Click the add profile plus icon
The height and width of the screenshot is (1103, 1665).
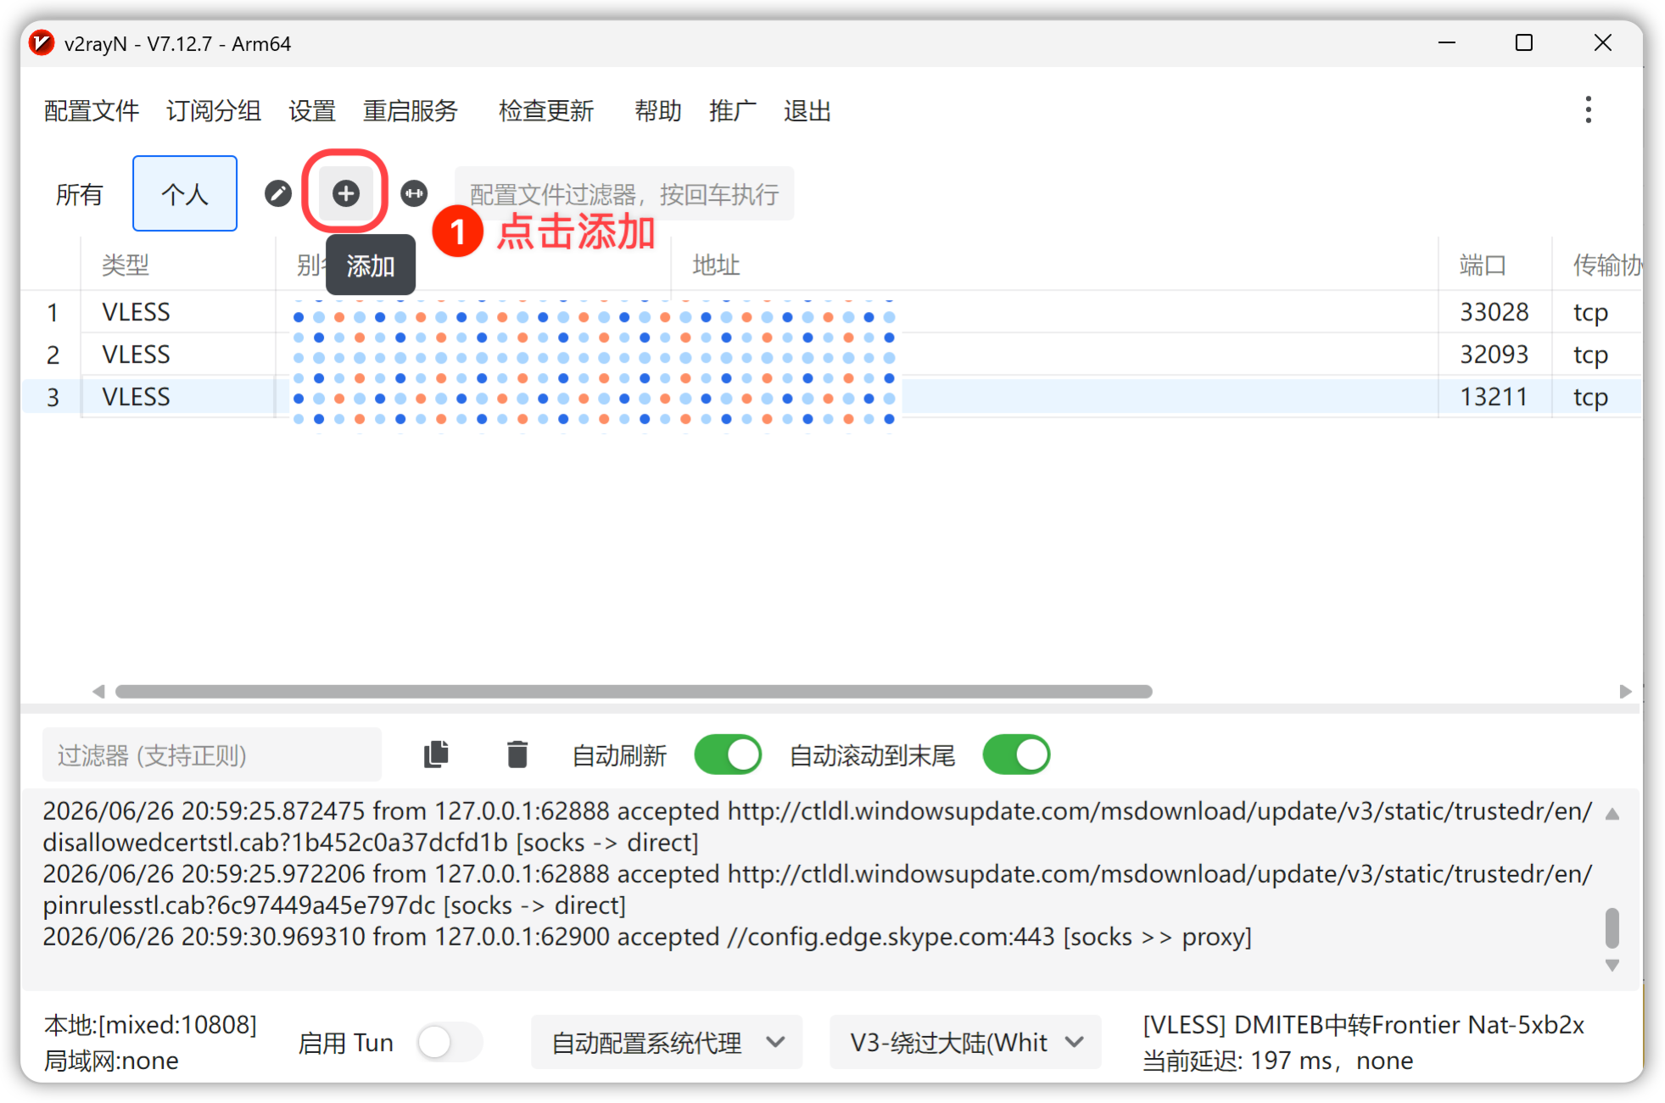[345, 193]
